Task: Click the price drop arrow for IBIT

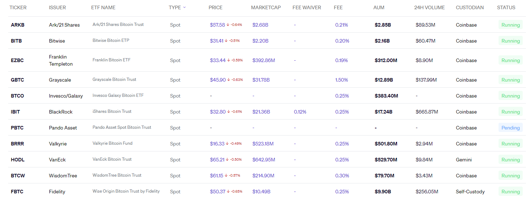Action: pos(229,112)
